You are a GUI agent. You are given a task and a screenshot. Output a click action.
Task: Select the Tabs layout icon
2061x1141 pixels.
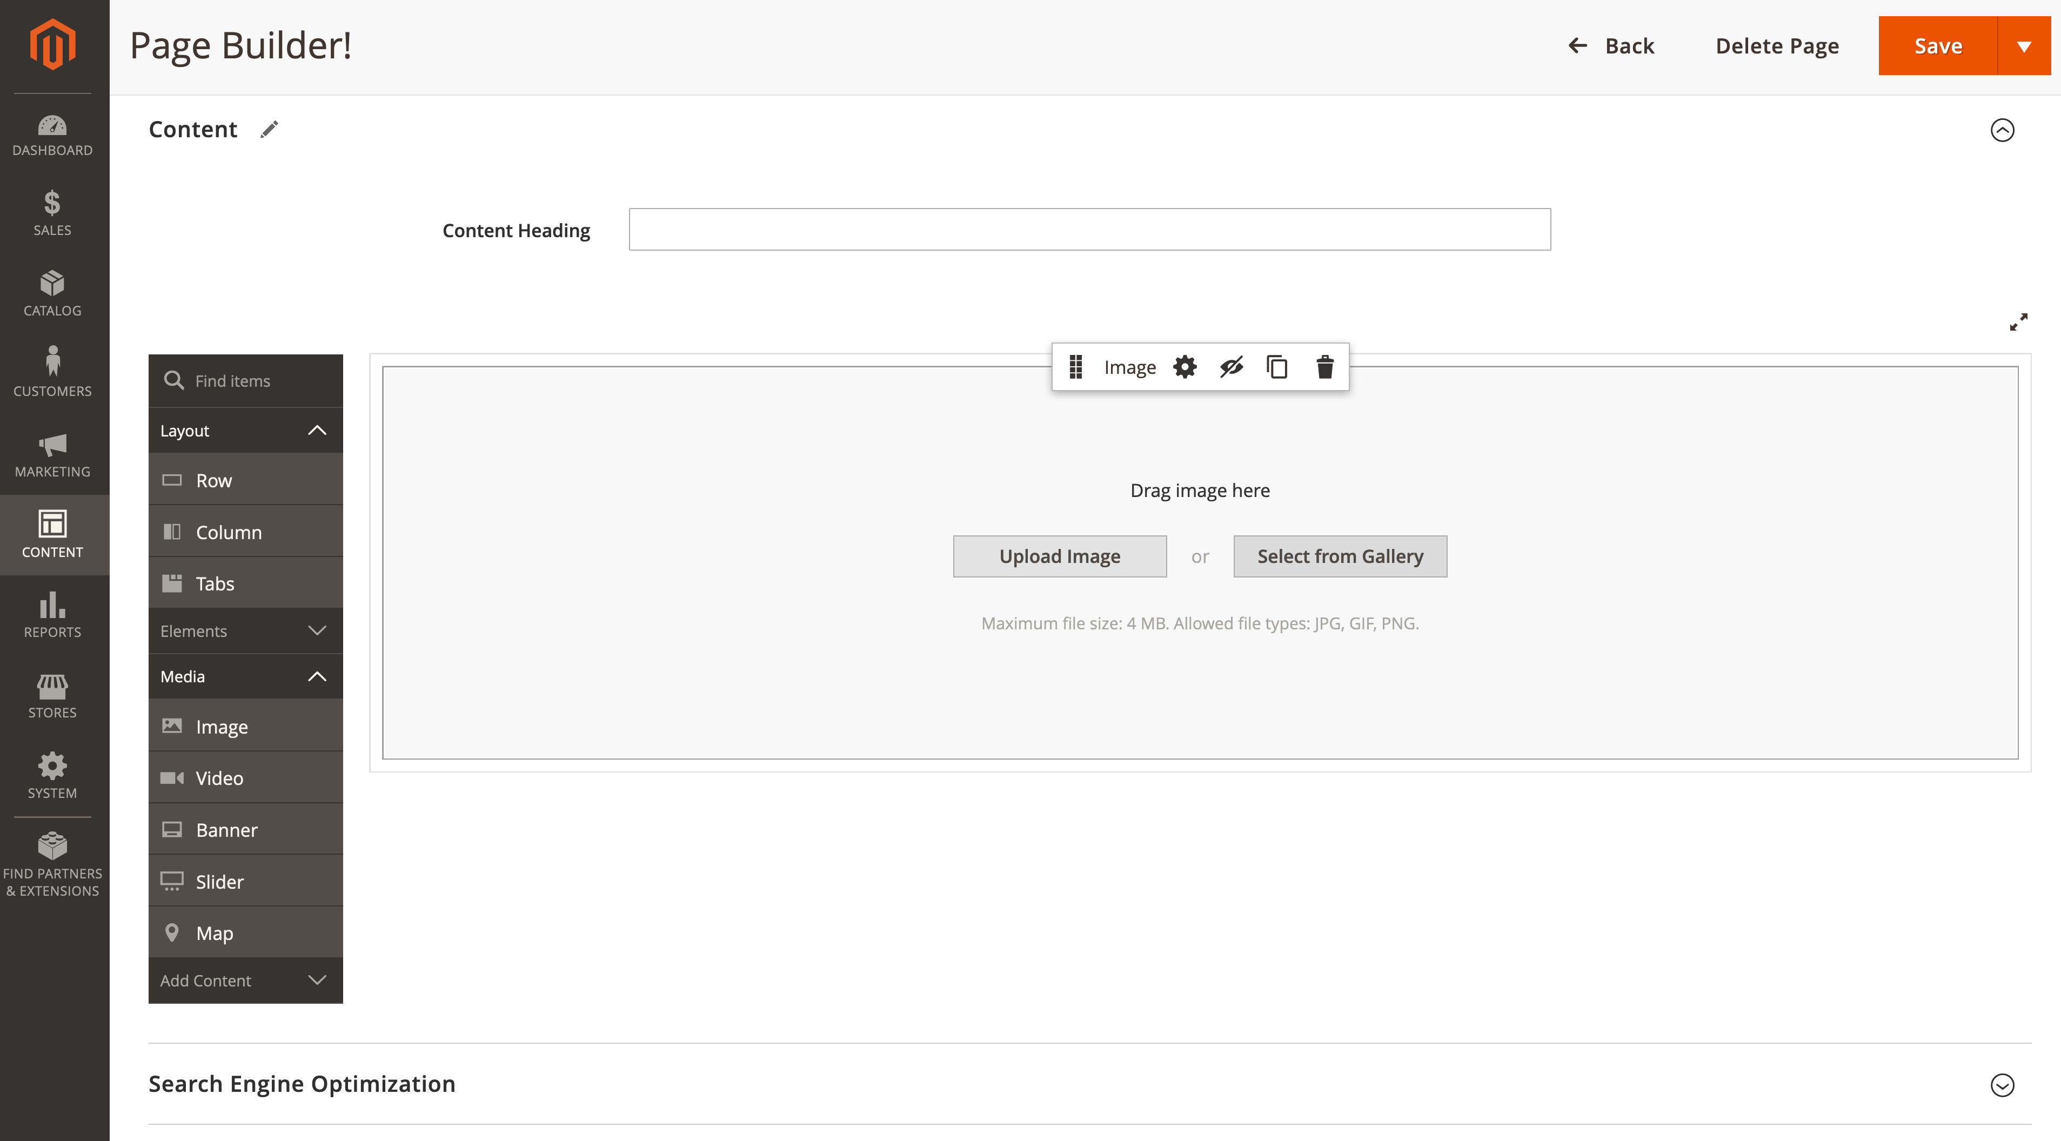pyautogui.click(x=172, y=583)
